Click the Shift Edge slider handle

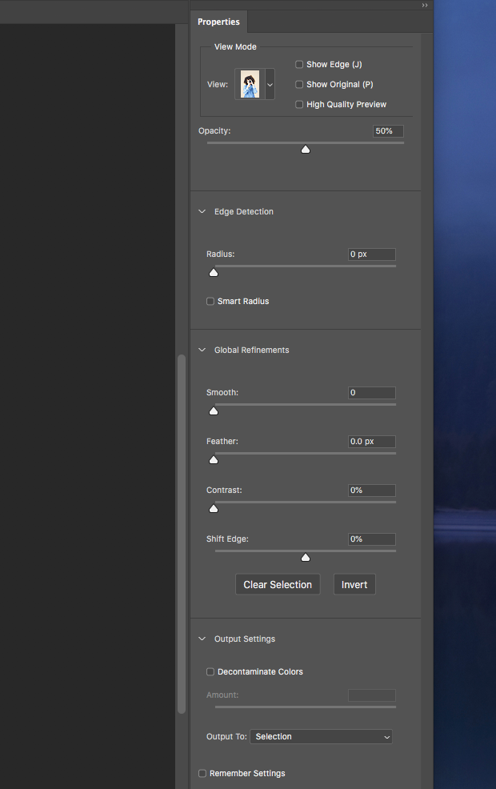coord(305,557)
